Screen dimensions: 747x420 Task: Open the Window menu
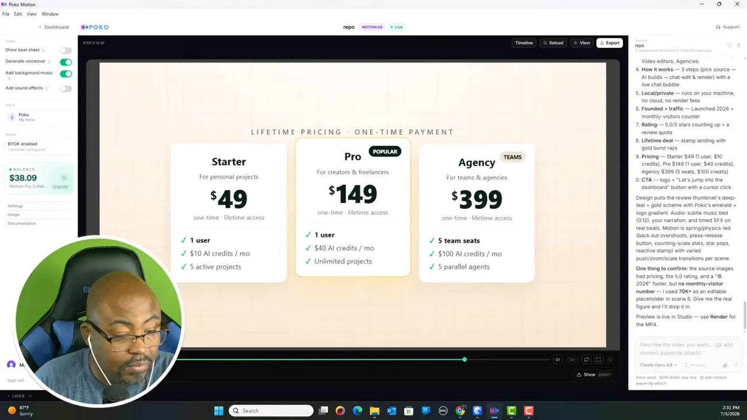[x=50, y=14]
